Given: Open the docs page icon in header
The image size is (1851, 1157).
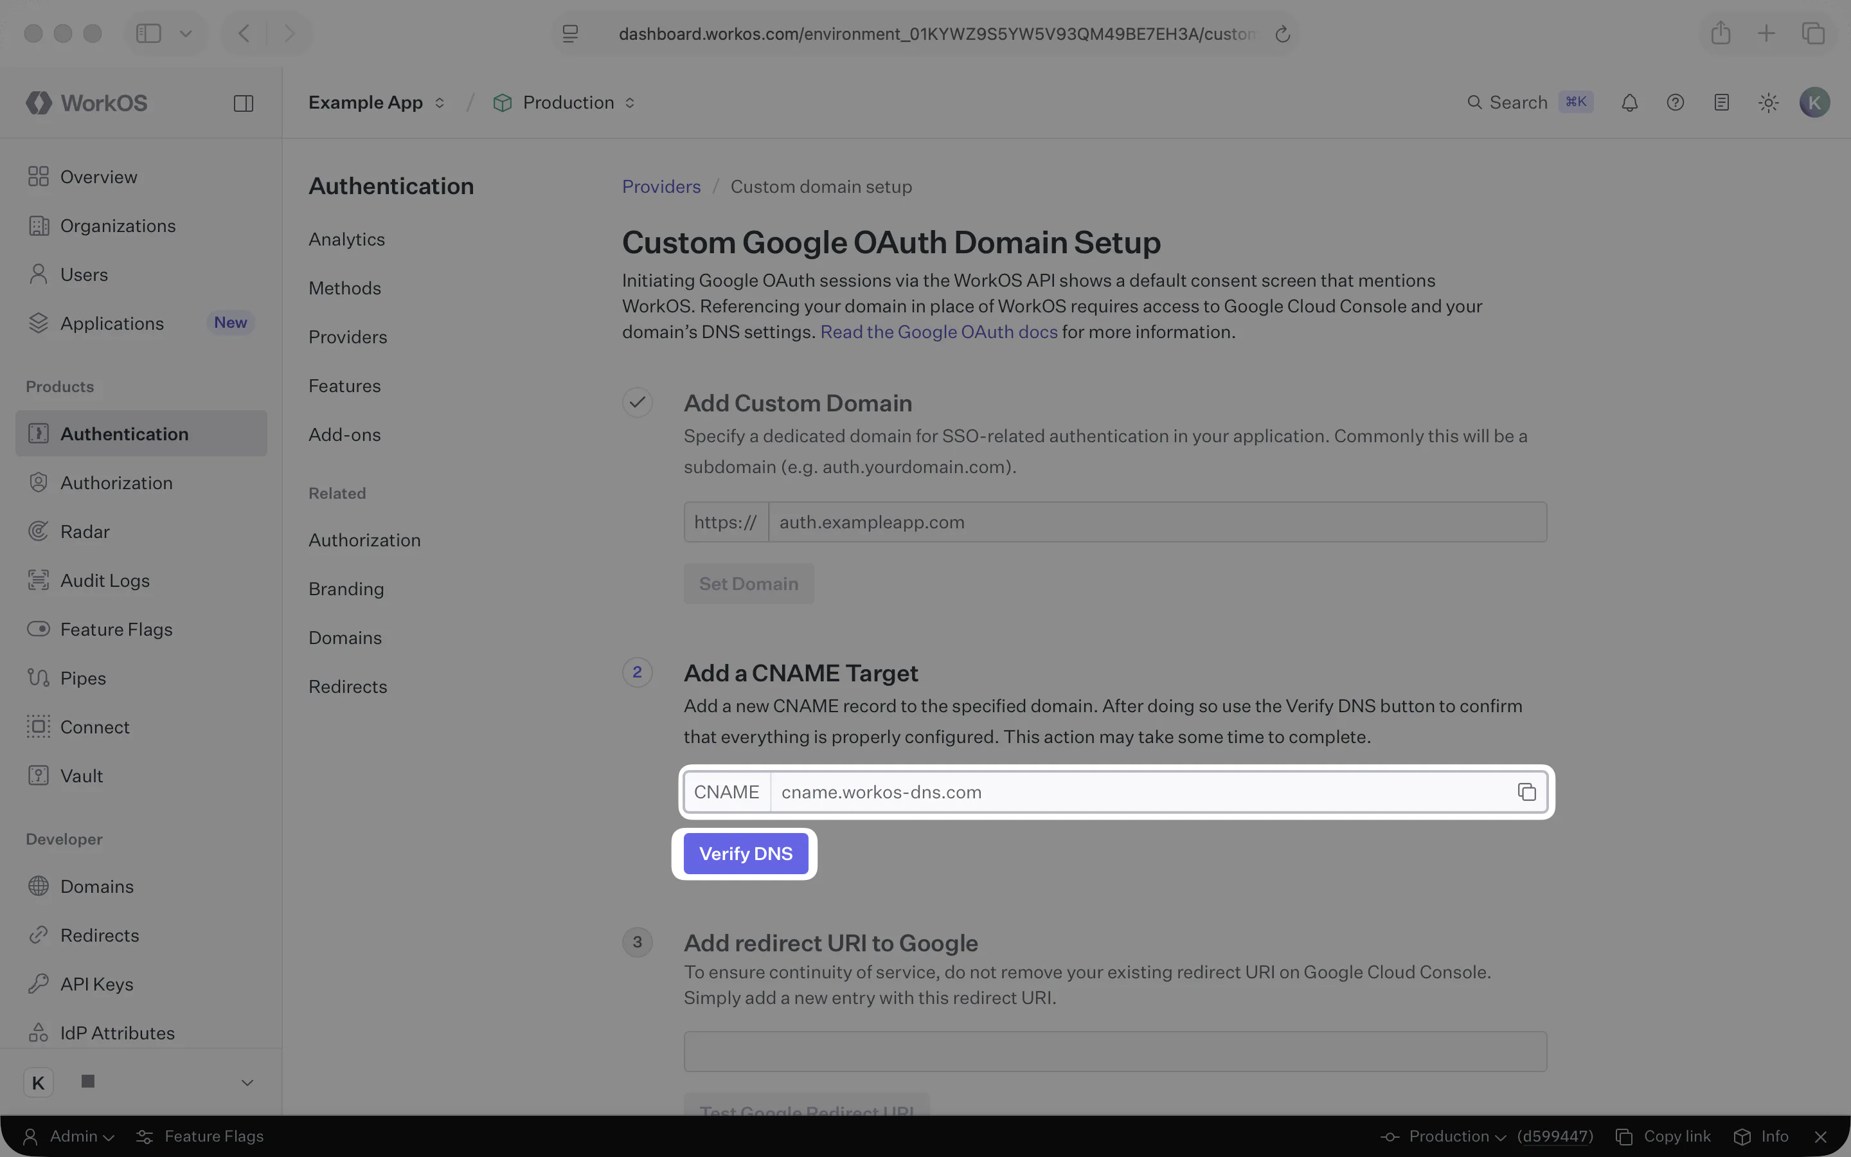Looking at the screenshot, I should pyautogui.click(x=1721, y=103).
